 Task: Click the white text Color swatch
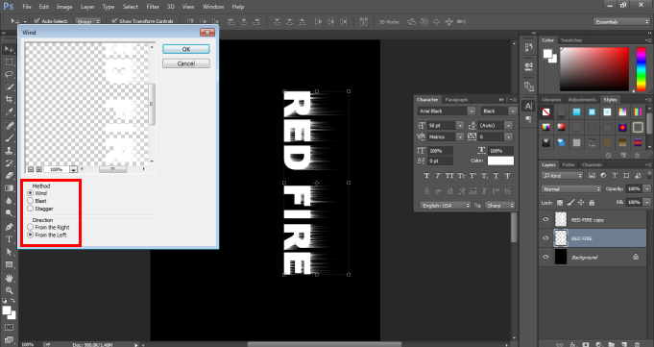click(500, 161)
